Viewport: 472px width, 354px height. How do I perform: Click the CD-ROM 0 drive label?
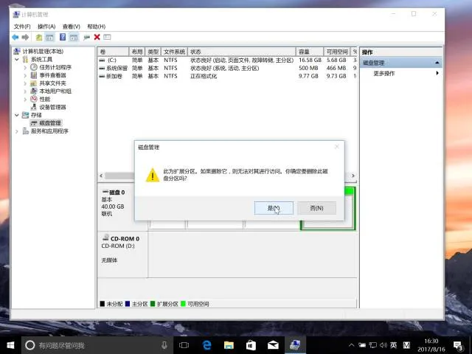[x=125, y=239]
